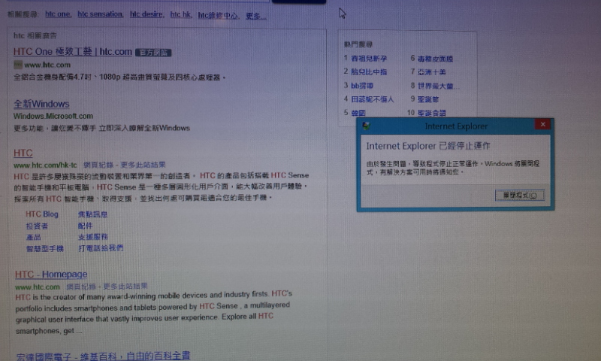Open the 'HTC - Homepage' result
The width and height of the screenshot is (601, 361).
[51, 275]
